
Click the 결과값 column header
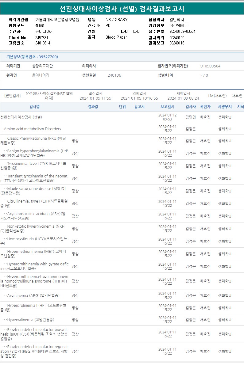tap(93, 107)
